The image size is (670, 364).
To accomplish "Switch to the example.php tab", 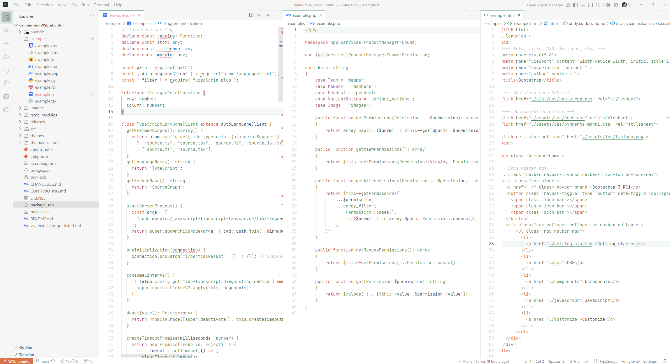I will click(304, 15).
